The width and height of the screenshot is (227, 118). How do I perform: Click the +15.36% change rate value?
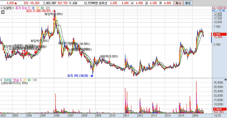[x=34, y=3]
